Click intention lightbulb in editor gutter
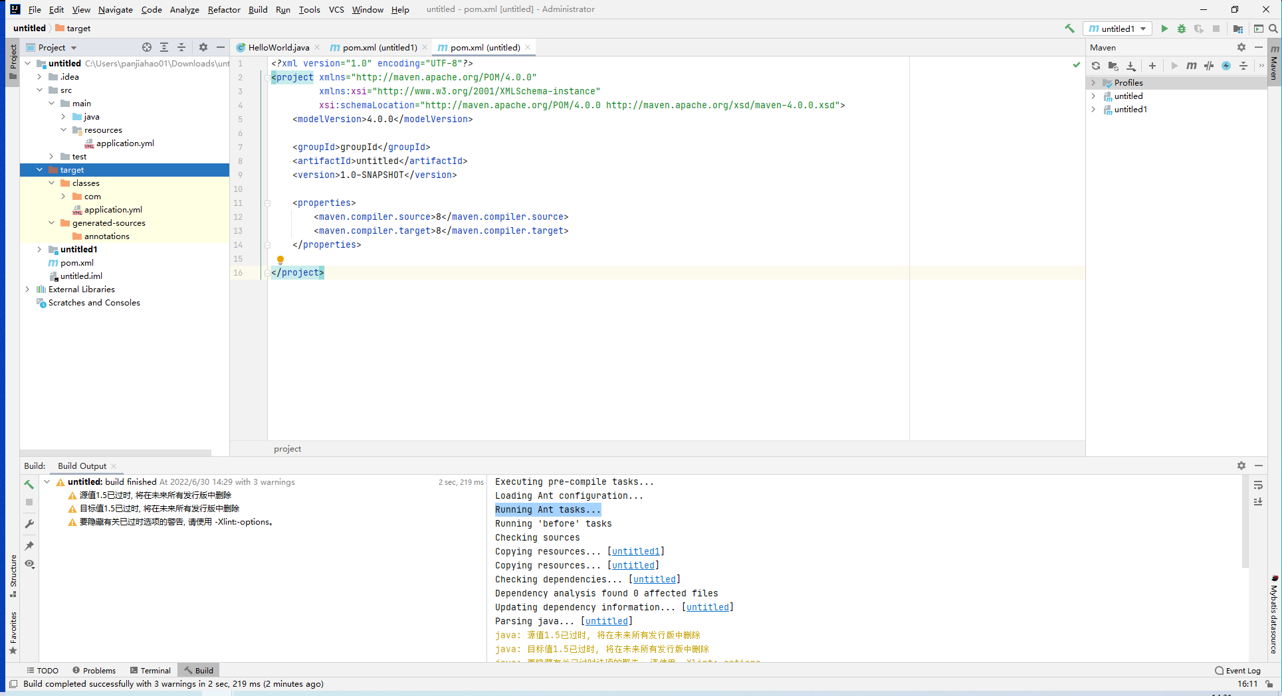1282x696 pixels. (x=280, y=260)
